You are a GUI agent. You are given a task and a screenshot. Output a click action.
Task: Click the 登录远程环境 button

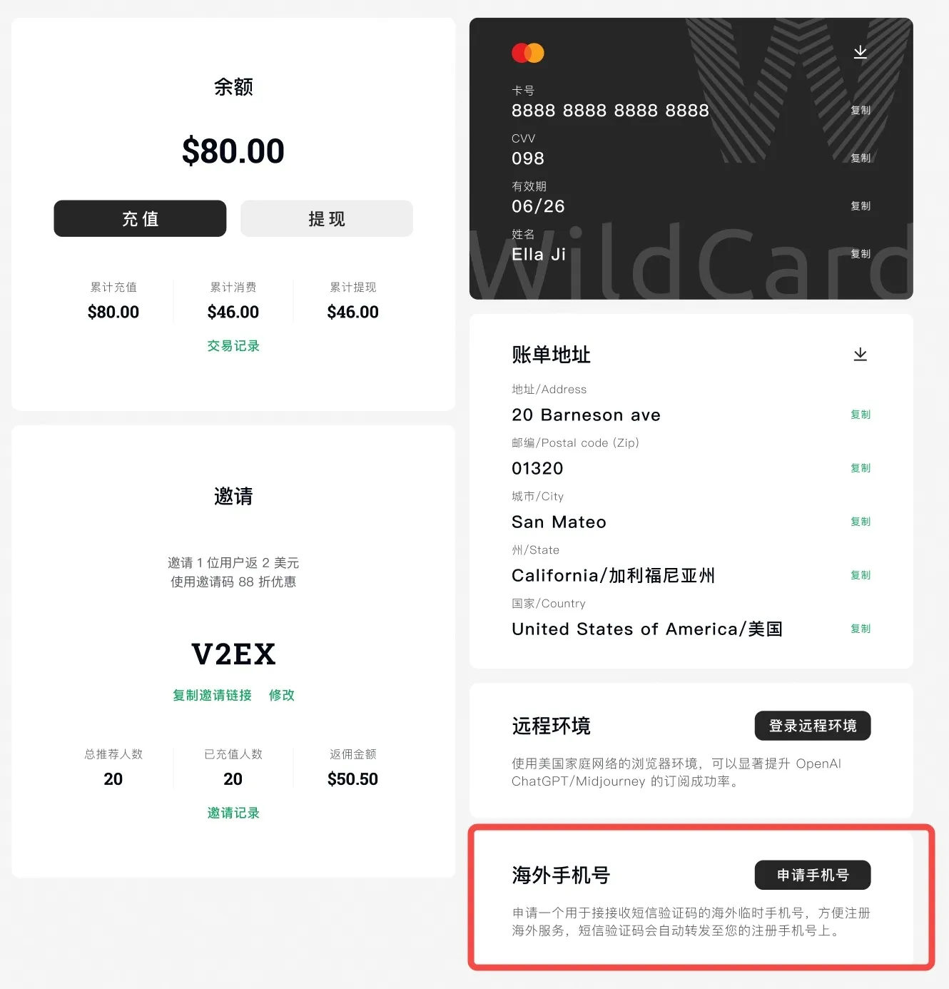click(813, 726)
